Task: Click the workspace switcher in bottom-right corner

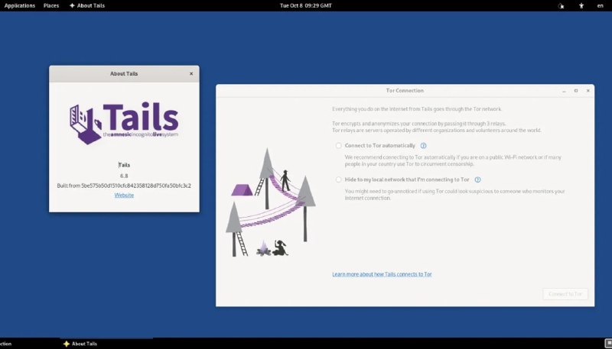Action: tap(607, 343)
